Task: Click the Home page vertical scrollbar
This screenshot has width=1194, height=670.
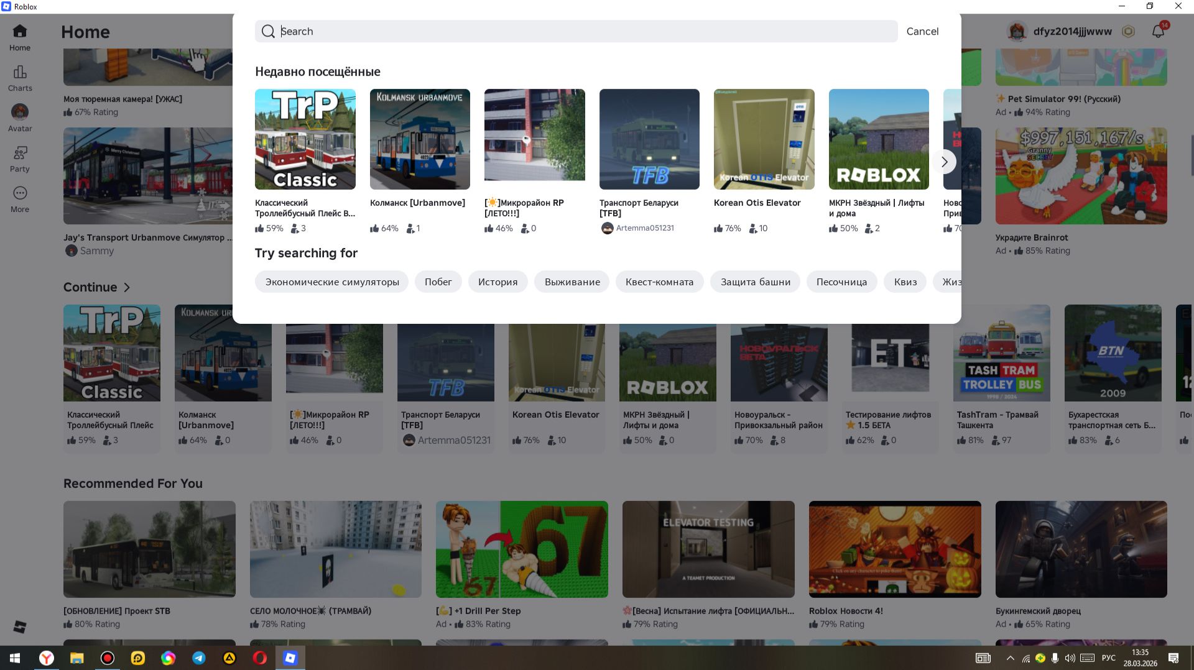Action: (1192, 155)
